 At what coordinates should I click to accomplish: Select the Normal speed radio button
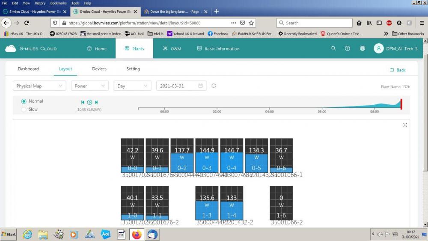(x=24, y=101)
